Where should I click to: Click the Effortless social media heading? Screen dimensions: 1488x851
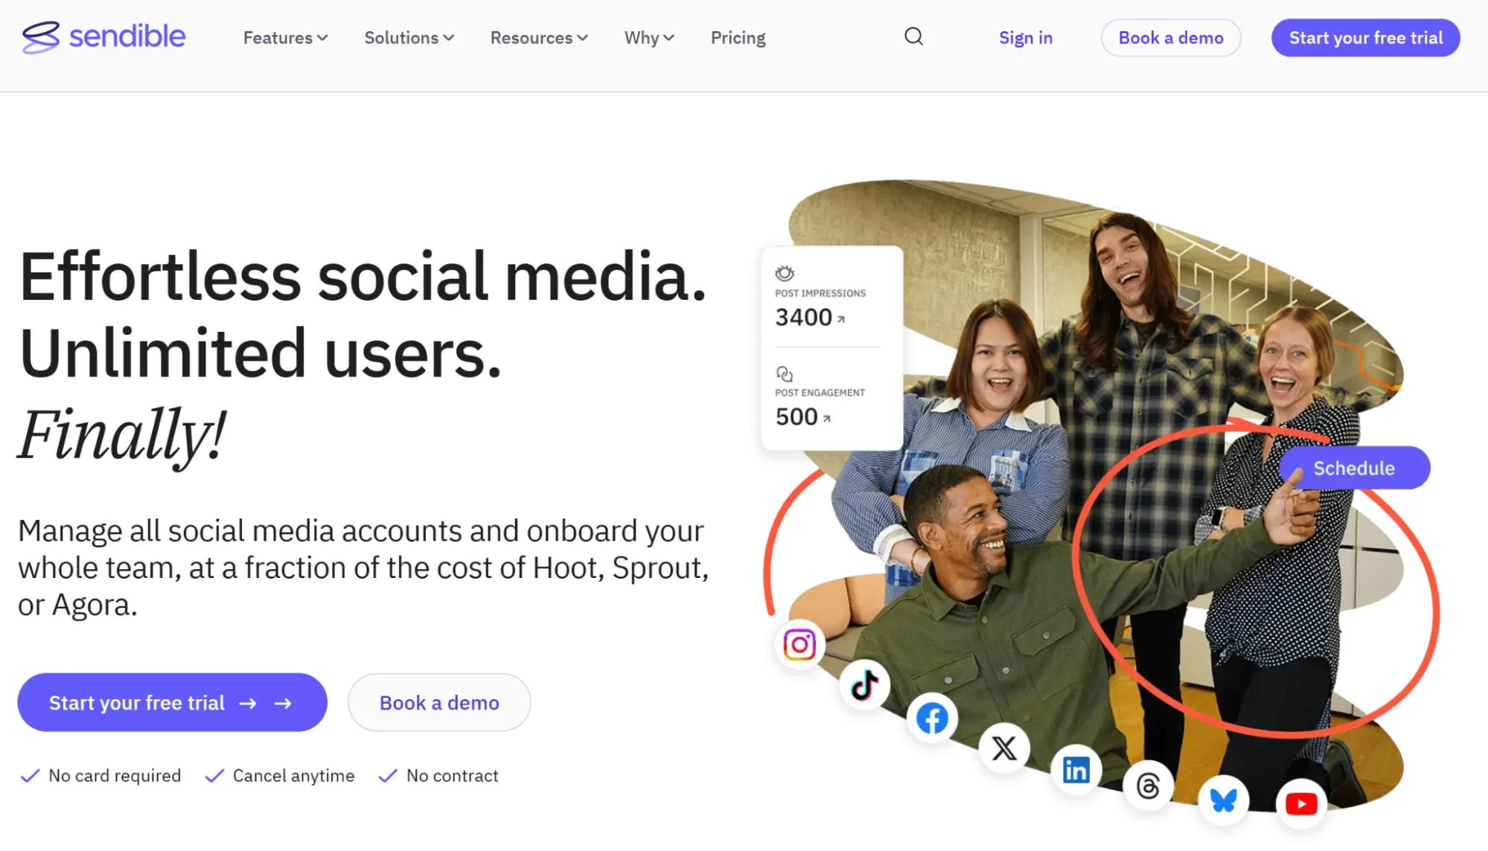[x=363, y=277]
